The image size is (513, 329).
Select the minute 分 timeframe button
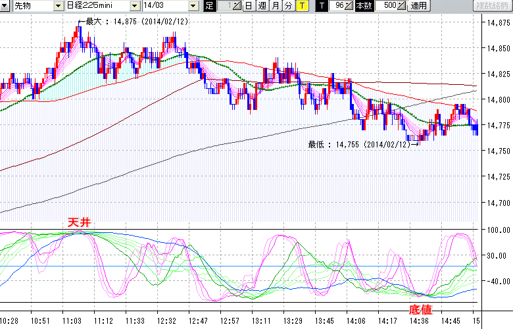click(288, 6)
